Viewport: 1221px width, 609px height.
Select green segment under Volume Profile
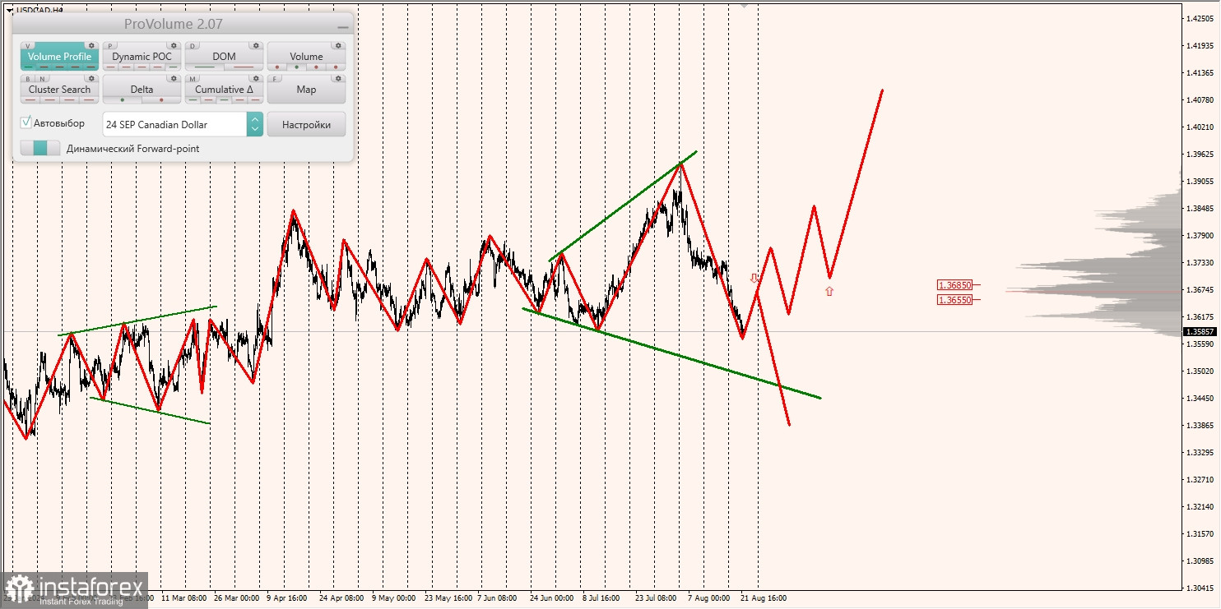click(x=29, y=67)
